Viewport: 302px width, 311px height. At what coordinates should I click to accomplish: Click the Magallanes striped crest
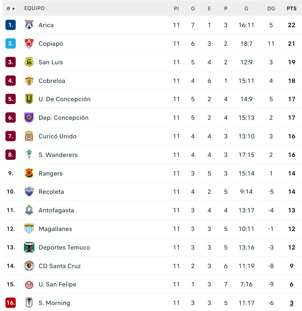[x=29, y=229]
